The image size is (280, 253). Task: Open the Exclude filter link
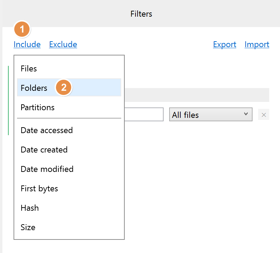coord(63,44)
